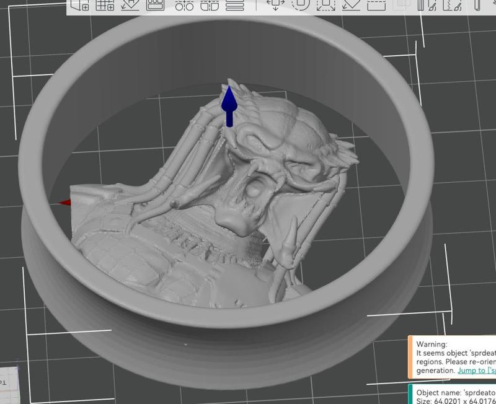The image size is (496, 404).
Task: Open the Support painting tool
Action: (427, 6)
